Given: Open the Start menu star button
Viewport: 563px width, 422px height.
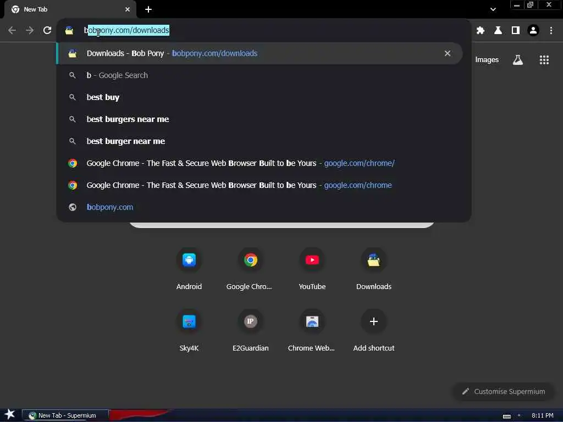Looking at the screenshot, I should point(10,415).
